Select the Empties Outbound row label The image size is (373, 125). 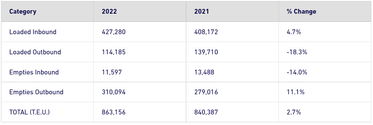click(x=36, y=92)
